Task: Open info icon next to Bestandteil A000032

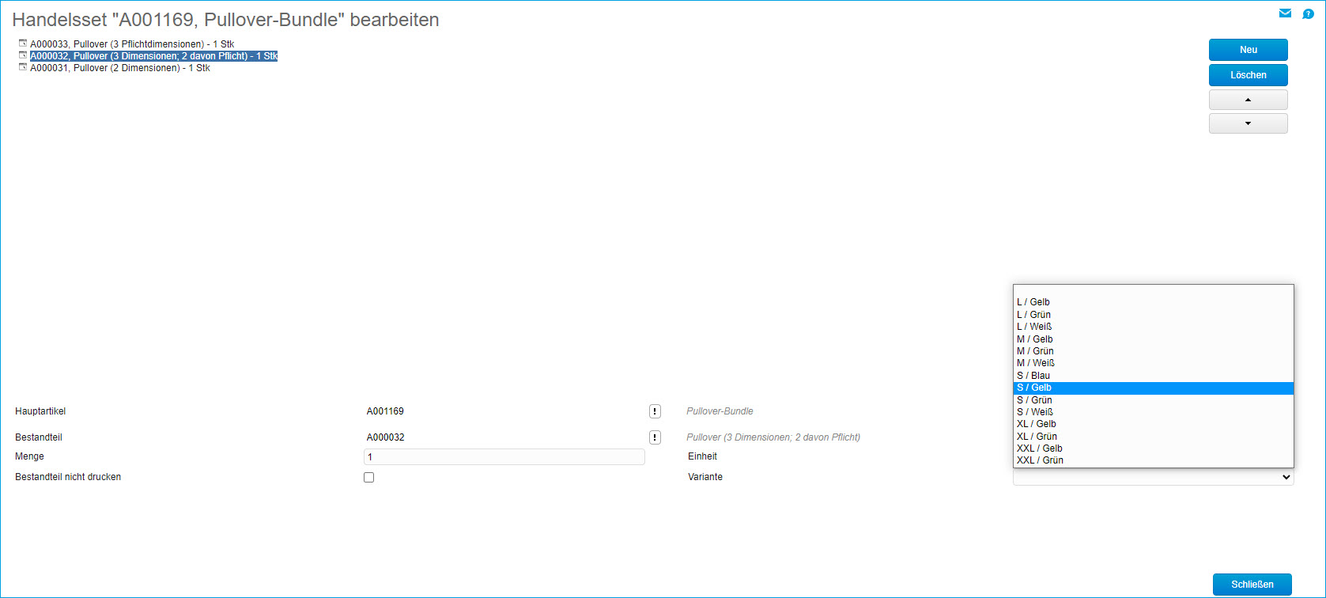Action: tap(655, 437)
